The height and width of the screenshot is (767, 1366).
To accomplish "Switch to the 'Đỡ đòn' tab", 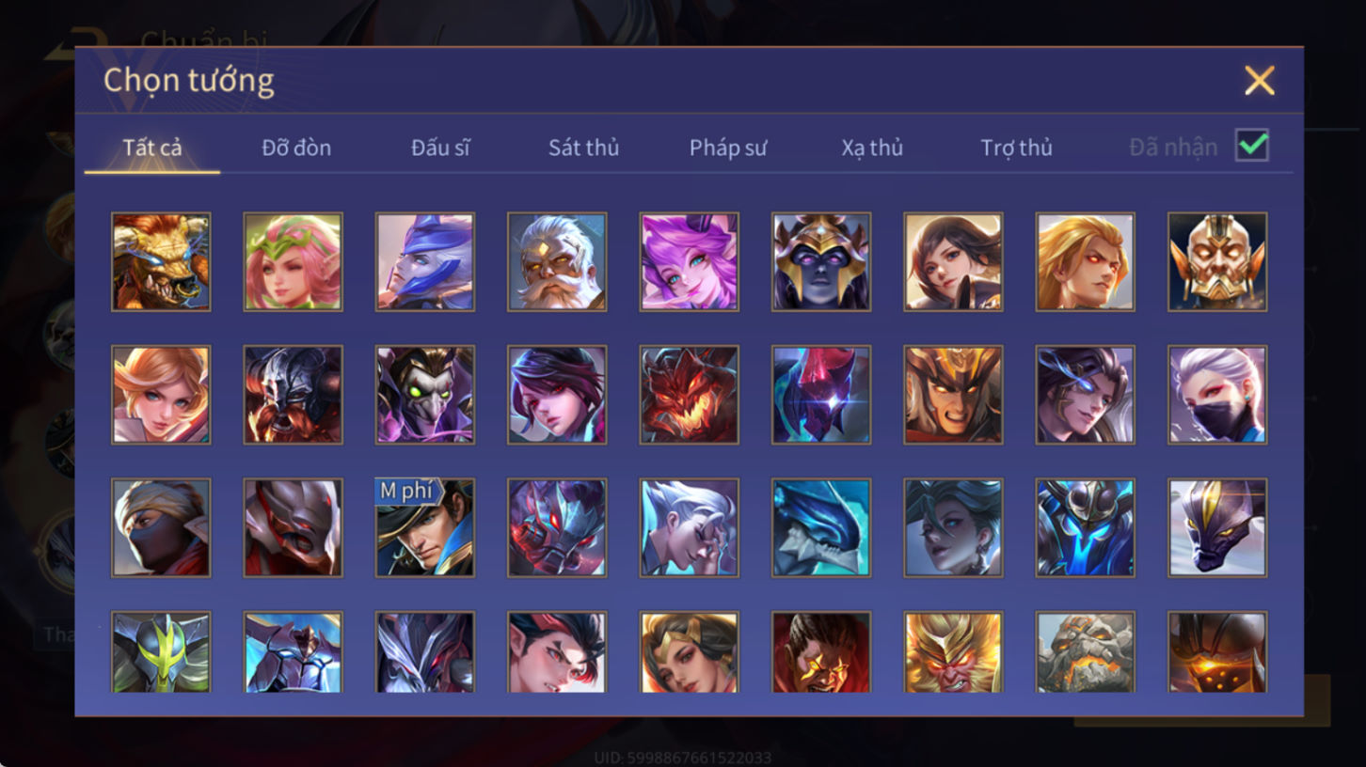I will pos(296,148).
